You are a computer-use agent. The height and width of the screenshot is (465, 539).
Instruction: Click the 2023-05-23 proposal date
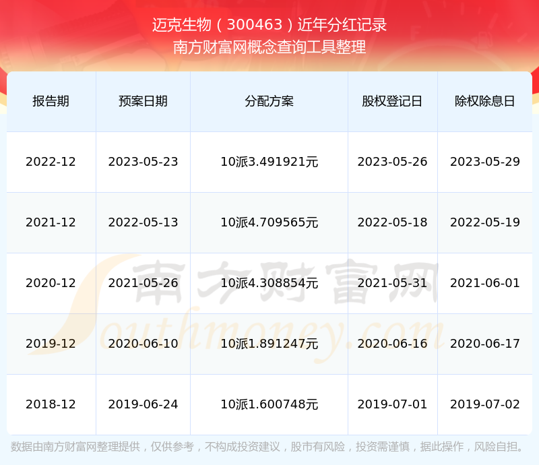coord(143,162)
